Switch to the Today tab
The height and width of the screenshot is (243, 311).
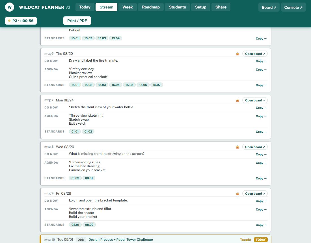[85, 7]
